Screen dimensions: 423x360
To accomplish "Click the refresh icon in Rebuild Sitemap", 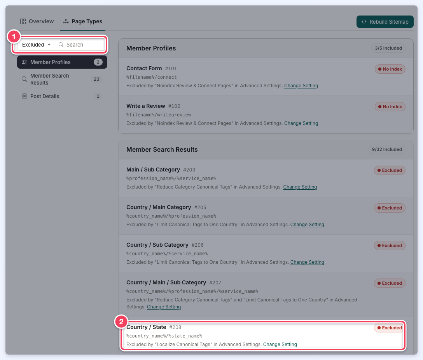I will point(364,22).
